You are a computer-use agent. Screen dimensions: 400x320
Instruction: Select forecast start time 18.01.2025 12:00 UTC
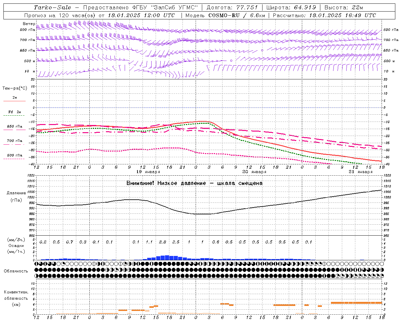coord(141,15)
